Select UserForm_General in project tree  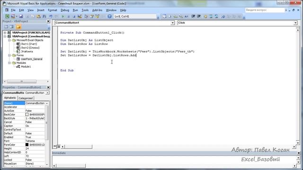coord(32,59)
